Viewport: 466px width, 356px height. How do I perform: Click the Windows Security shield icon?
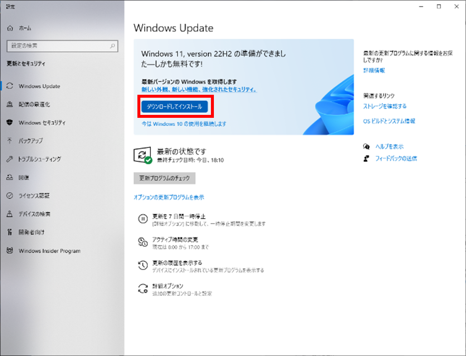[x=10, y=122]
